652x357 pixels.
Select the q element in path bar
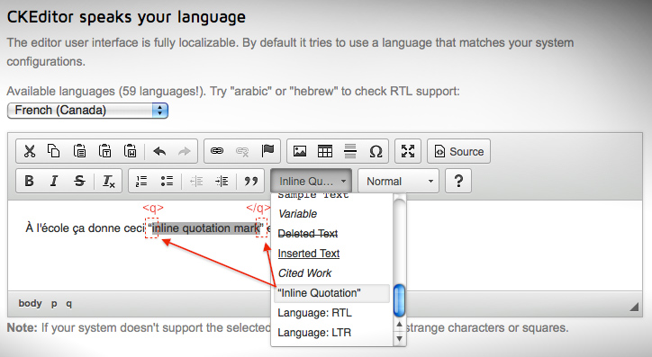click(69, 304)
